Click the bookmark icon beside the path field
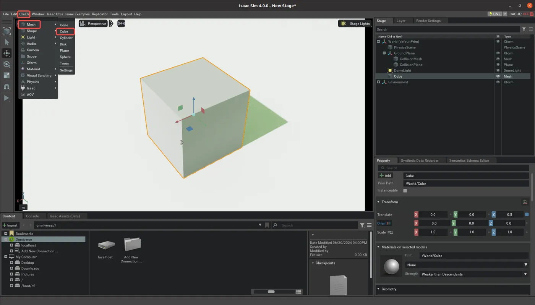The image size is (535, 305). pyautogui.click(x=267, y=226)
